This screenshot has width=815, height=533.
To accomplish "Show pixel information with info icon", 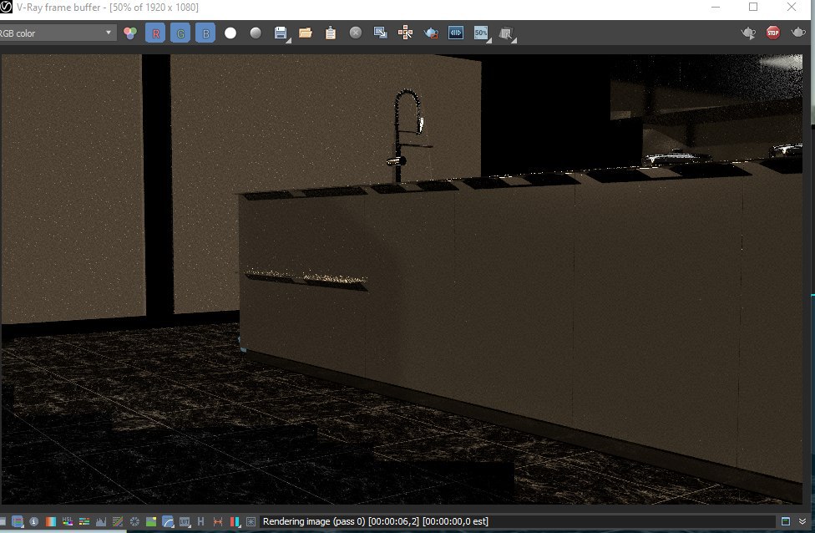I will (x=33, y=521).
